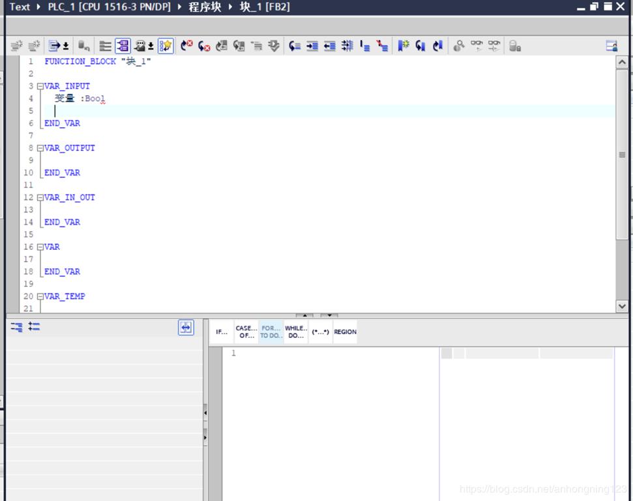Set a bookmark using the flag icon
633x501 pixels.
tap(403, 46)
